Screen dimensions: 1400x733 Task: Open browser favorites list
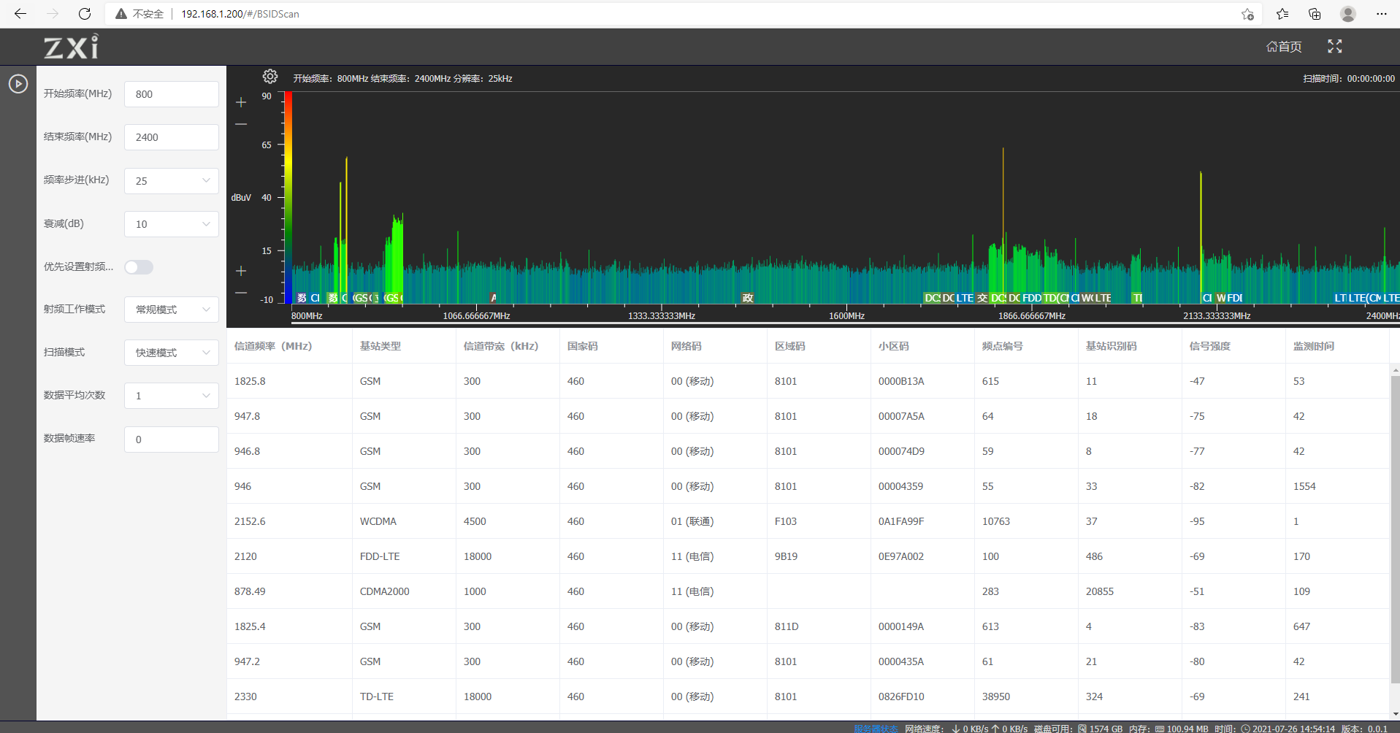[1282, 14]
